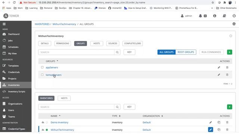Open Users in sidebar
The height and width of the screenshot is (134, 239).
coord(11,110)
